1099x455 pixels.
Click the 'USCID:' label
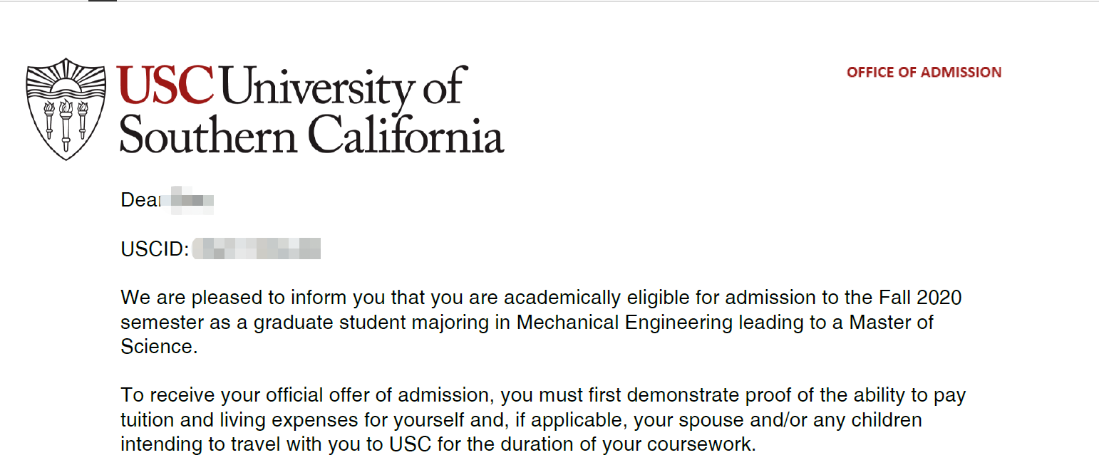coord(155,249)
